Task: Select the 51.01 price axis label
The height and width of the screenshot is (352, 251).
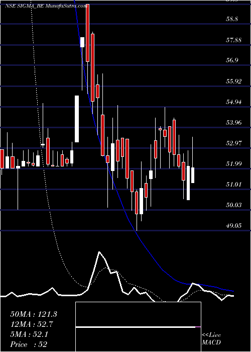Action: tap(234, 185)
